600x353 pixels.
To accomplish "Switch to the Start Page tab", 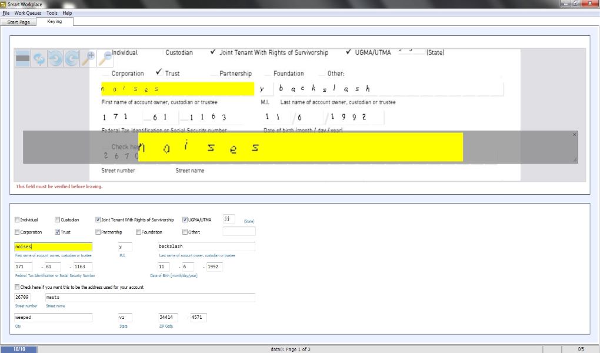I will point(18,22).
